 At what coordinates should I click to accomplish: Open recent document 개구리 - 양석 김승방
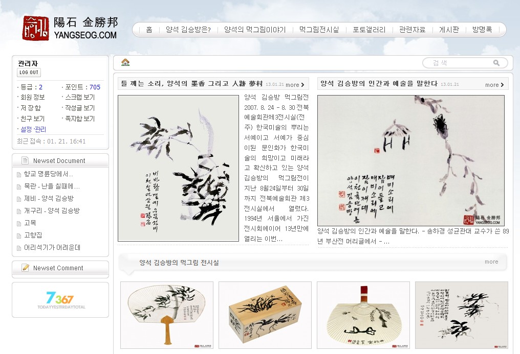(x=52, y=211)
